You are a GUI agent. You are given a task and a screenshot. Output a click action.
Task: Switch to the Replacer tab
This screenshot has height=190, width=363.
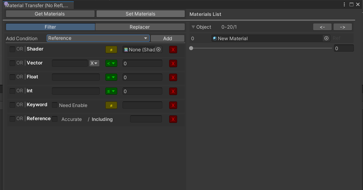coord(140,27)
